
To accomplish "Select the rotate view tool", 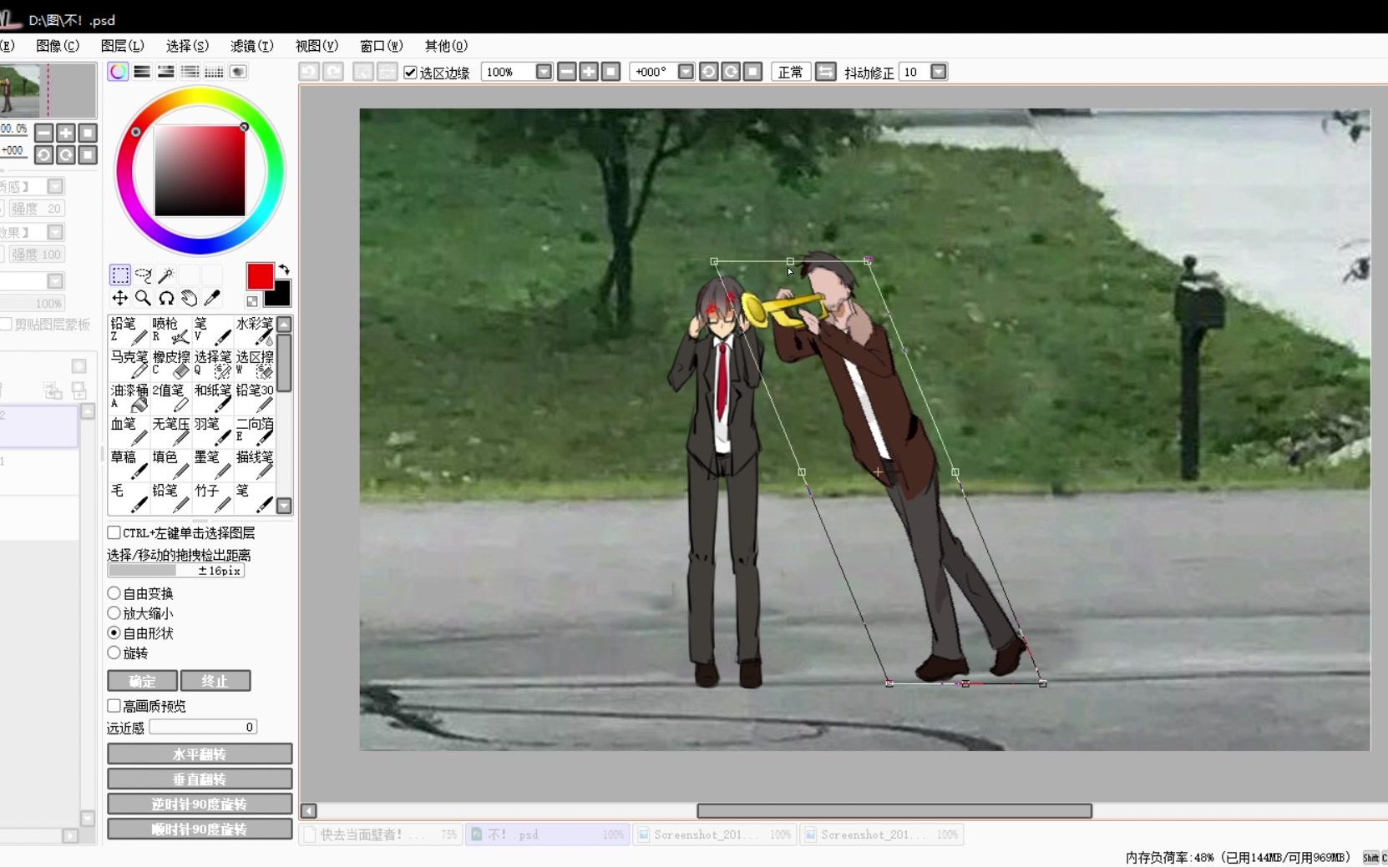I will [166, 298].
